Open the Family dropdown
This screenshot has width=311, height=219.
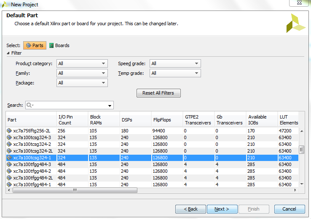[x=82, y=73]
